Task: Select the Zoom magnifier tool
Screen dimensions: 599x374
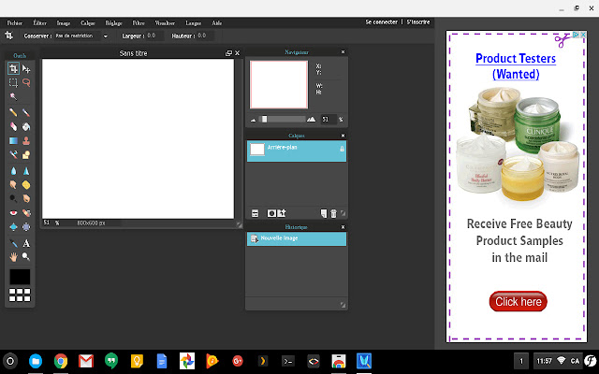Action: coord(26,257)
